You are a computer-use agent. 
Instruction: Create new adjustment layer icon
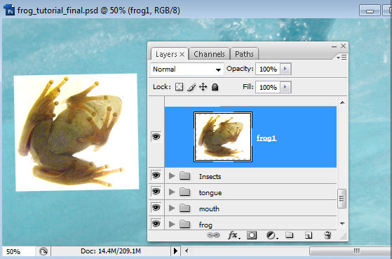(x=271, y=235)
